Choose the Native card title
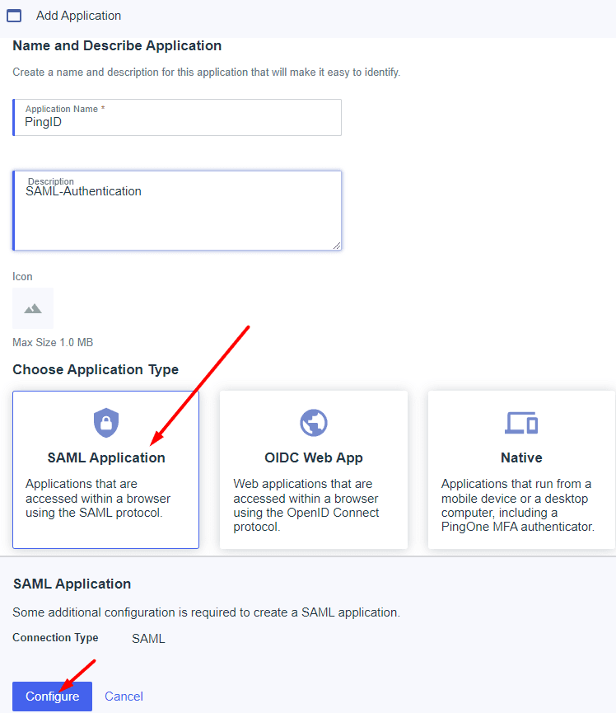This screenshot has width=616, height=713. [x=521, y=457]
